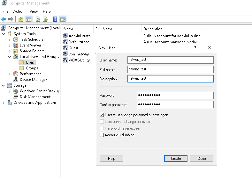Image resolution: width=252 pixels, height=178 pixels.
Task: Click the Create button
Action: click(176, 158)
